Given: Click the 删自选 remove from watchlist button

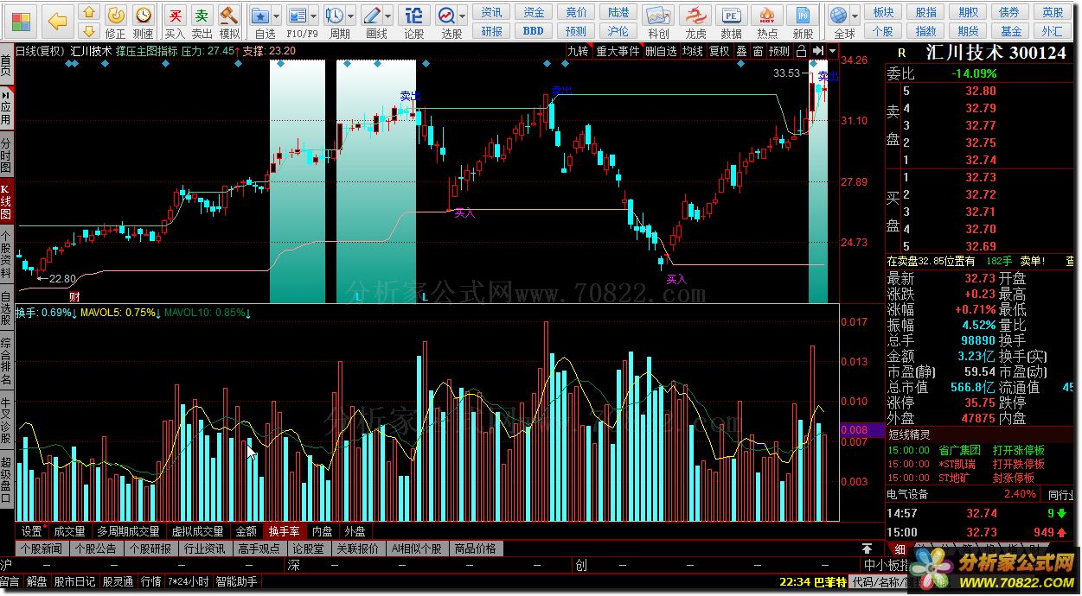Looking at the screenshot, I should (x=661, y=51).
